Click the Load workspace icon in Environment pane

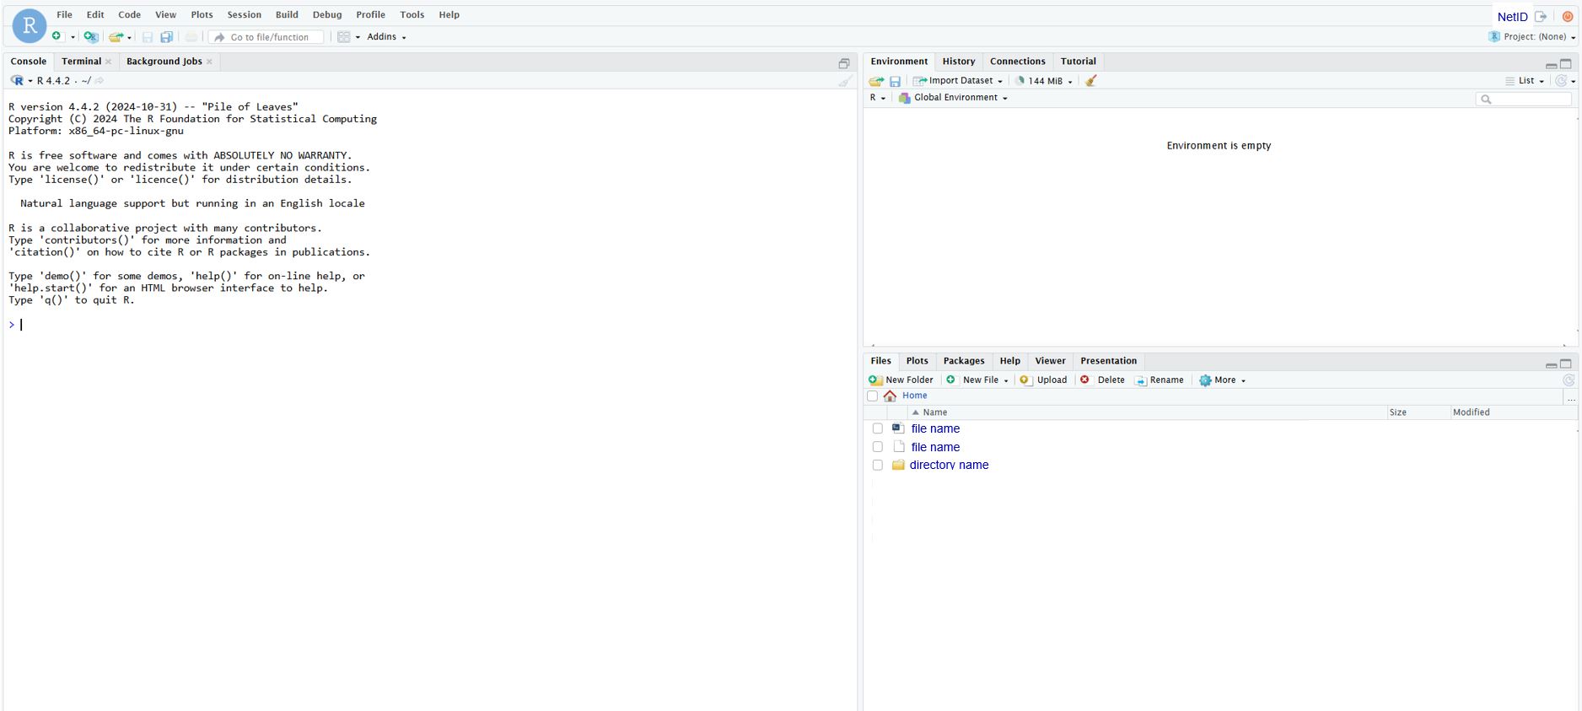pos(876,81)
